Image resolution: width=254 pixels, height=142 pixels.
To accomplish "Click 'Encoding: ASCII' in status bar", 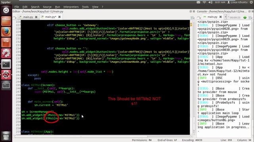I will pyautogui.click(x=192, y=140).
